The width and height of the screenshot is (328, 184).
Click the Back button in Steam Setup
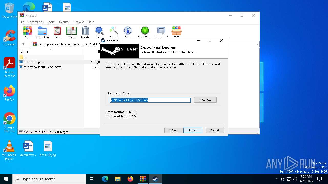[173, 130]
